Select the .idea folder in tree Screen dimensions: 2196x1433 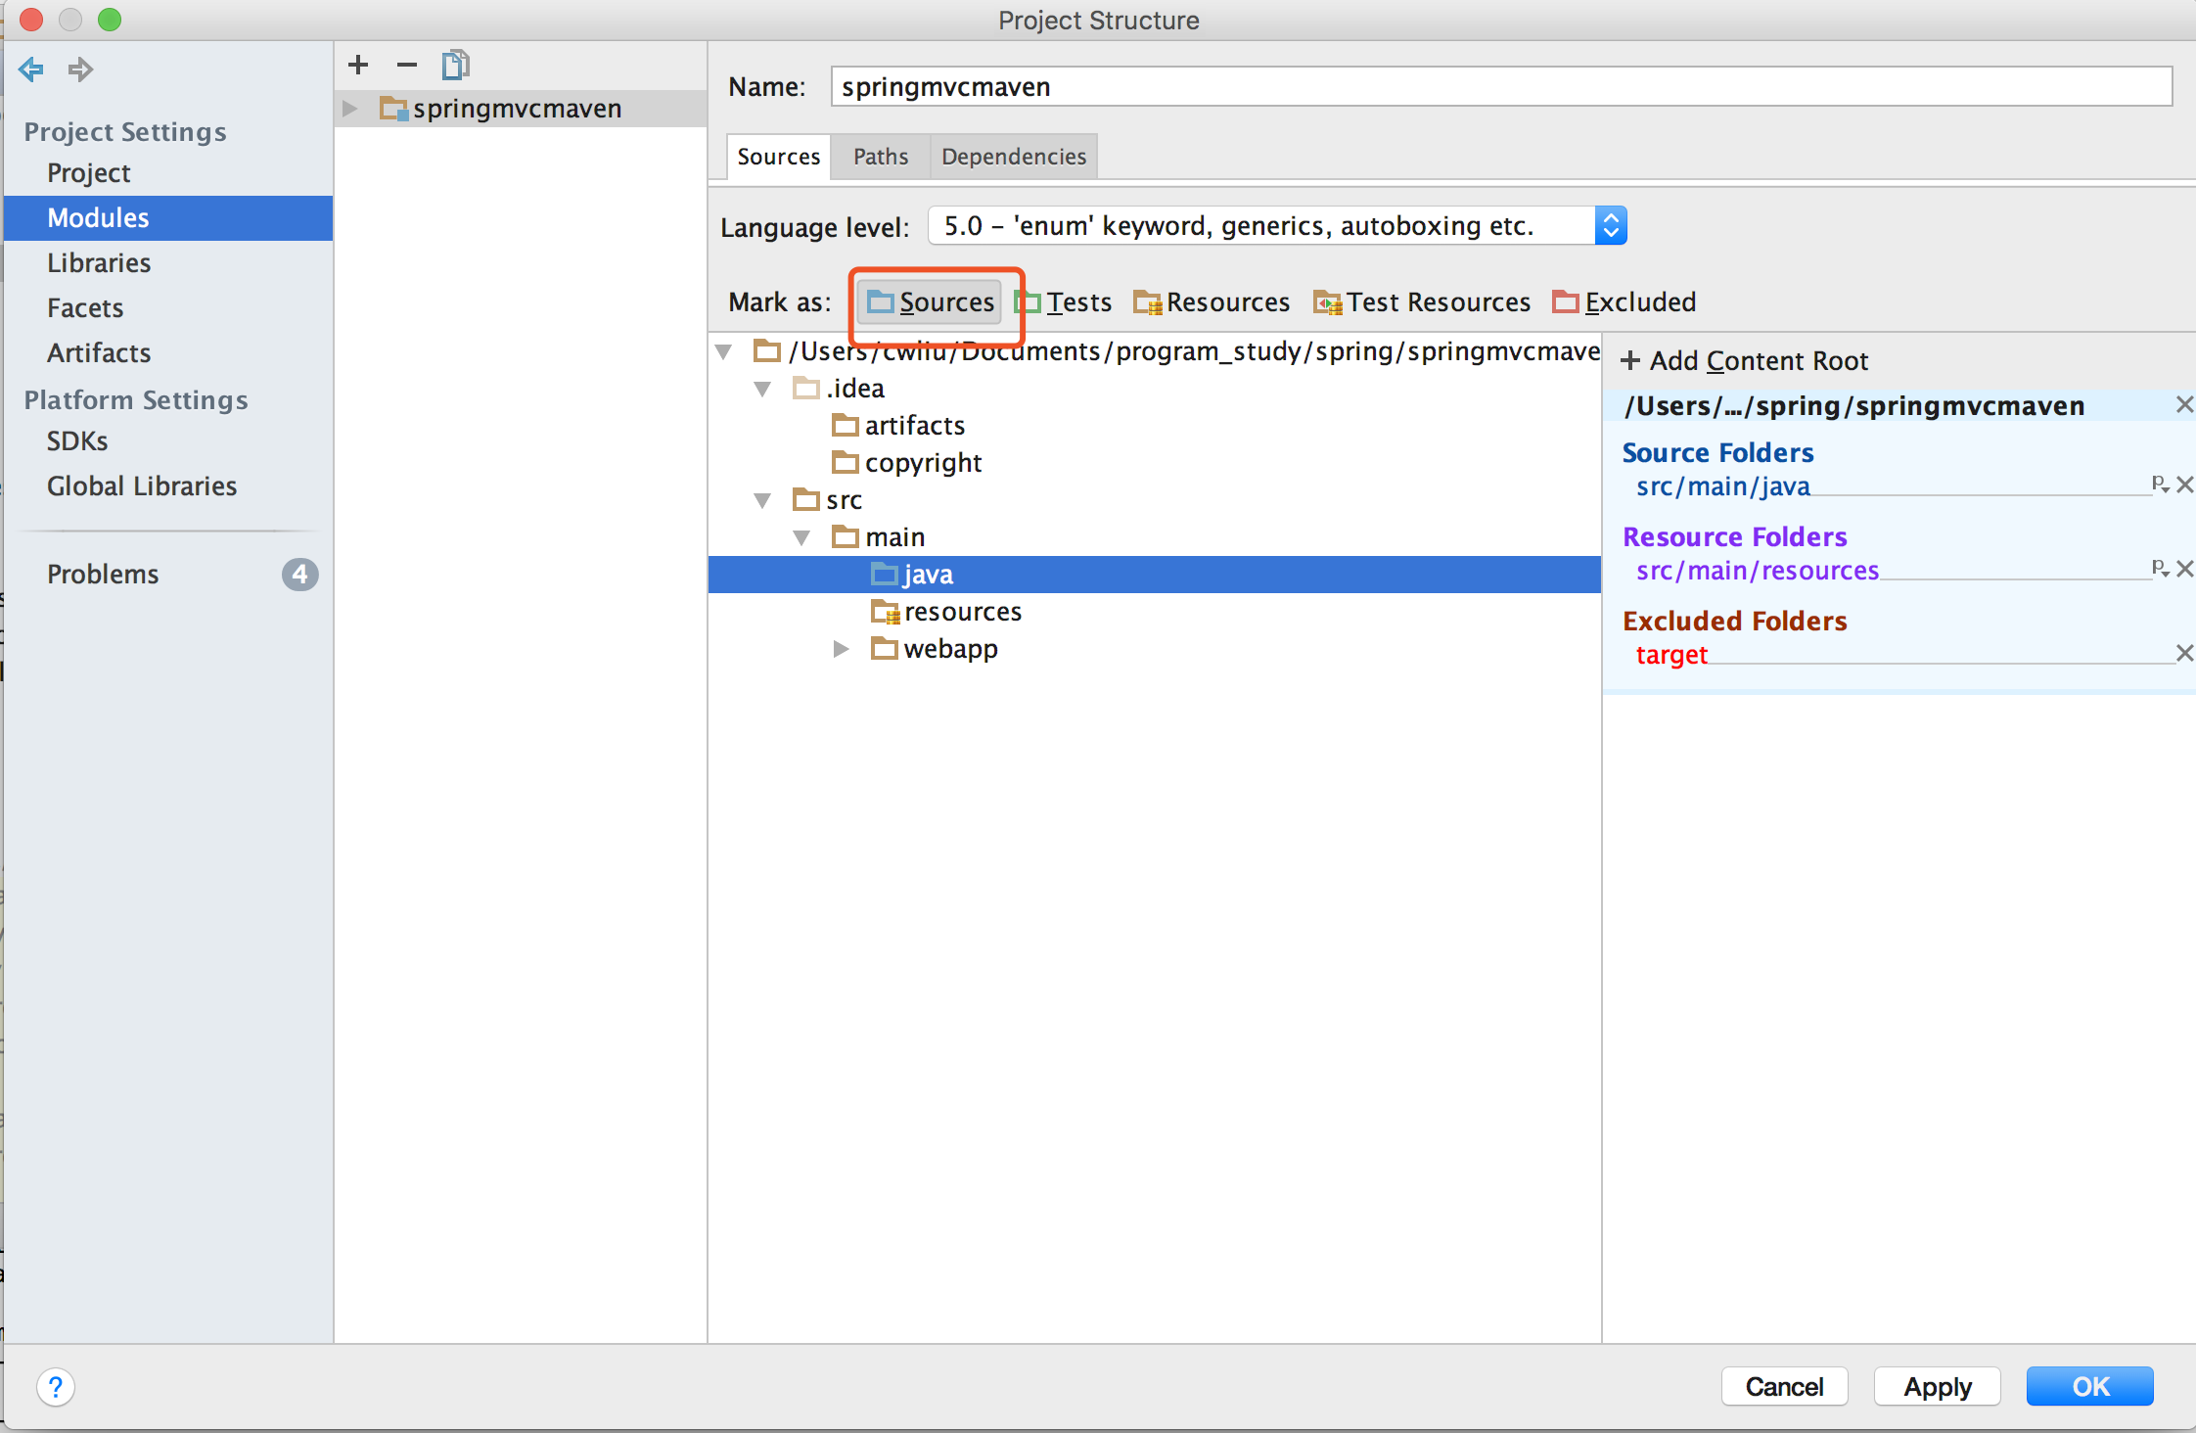pyautogui.click(x=839, y=389)
